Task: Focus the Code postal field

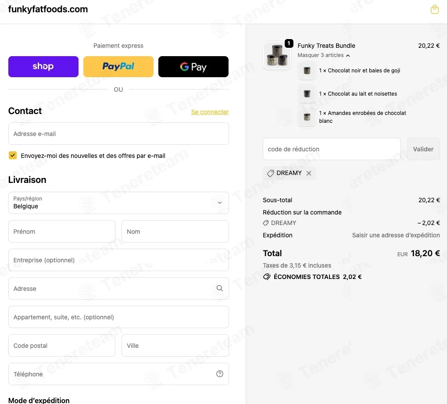Action: (x=62, y=346)
